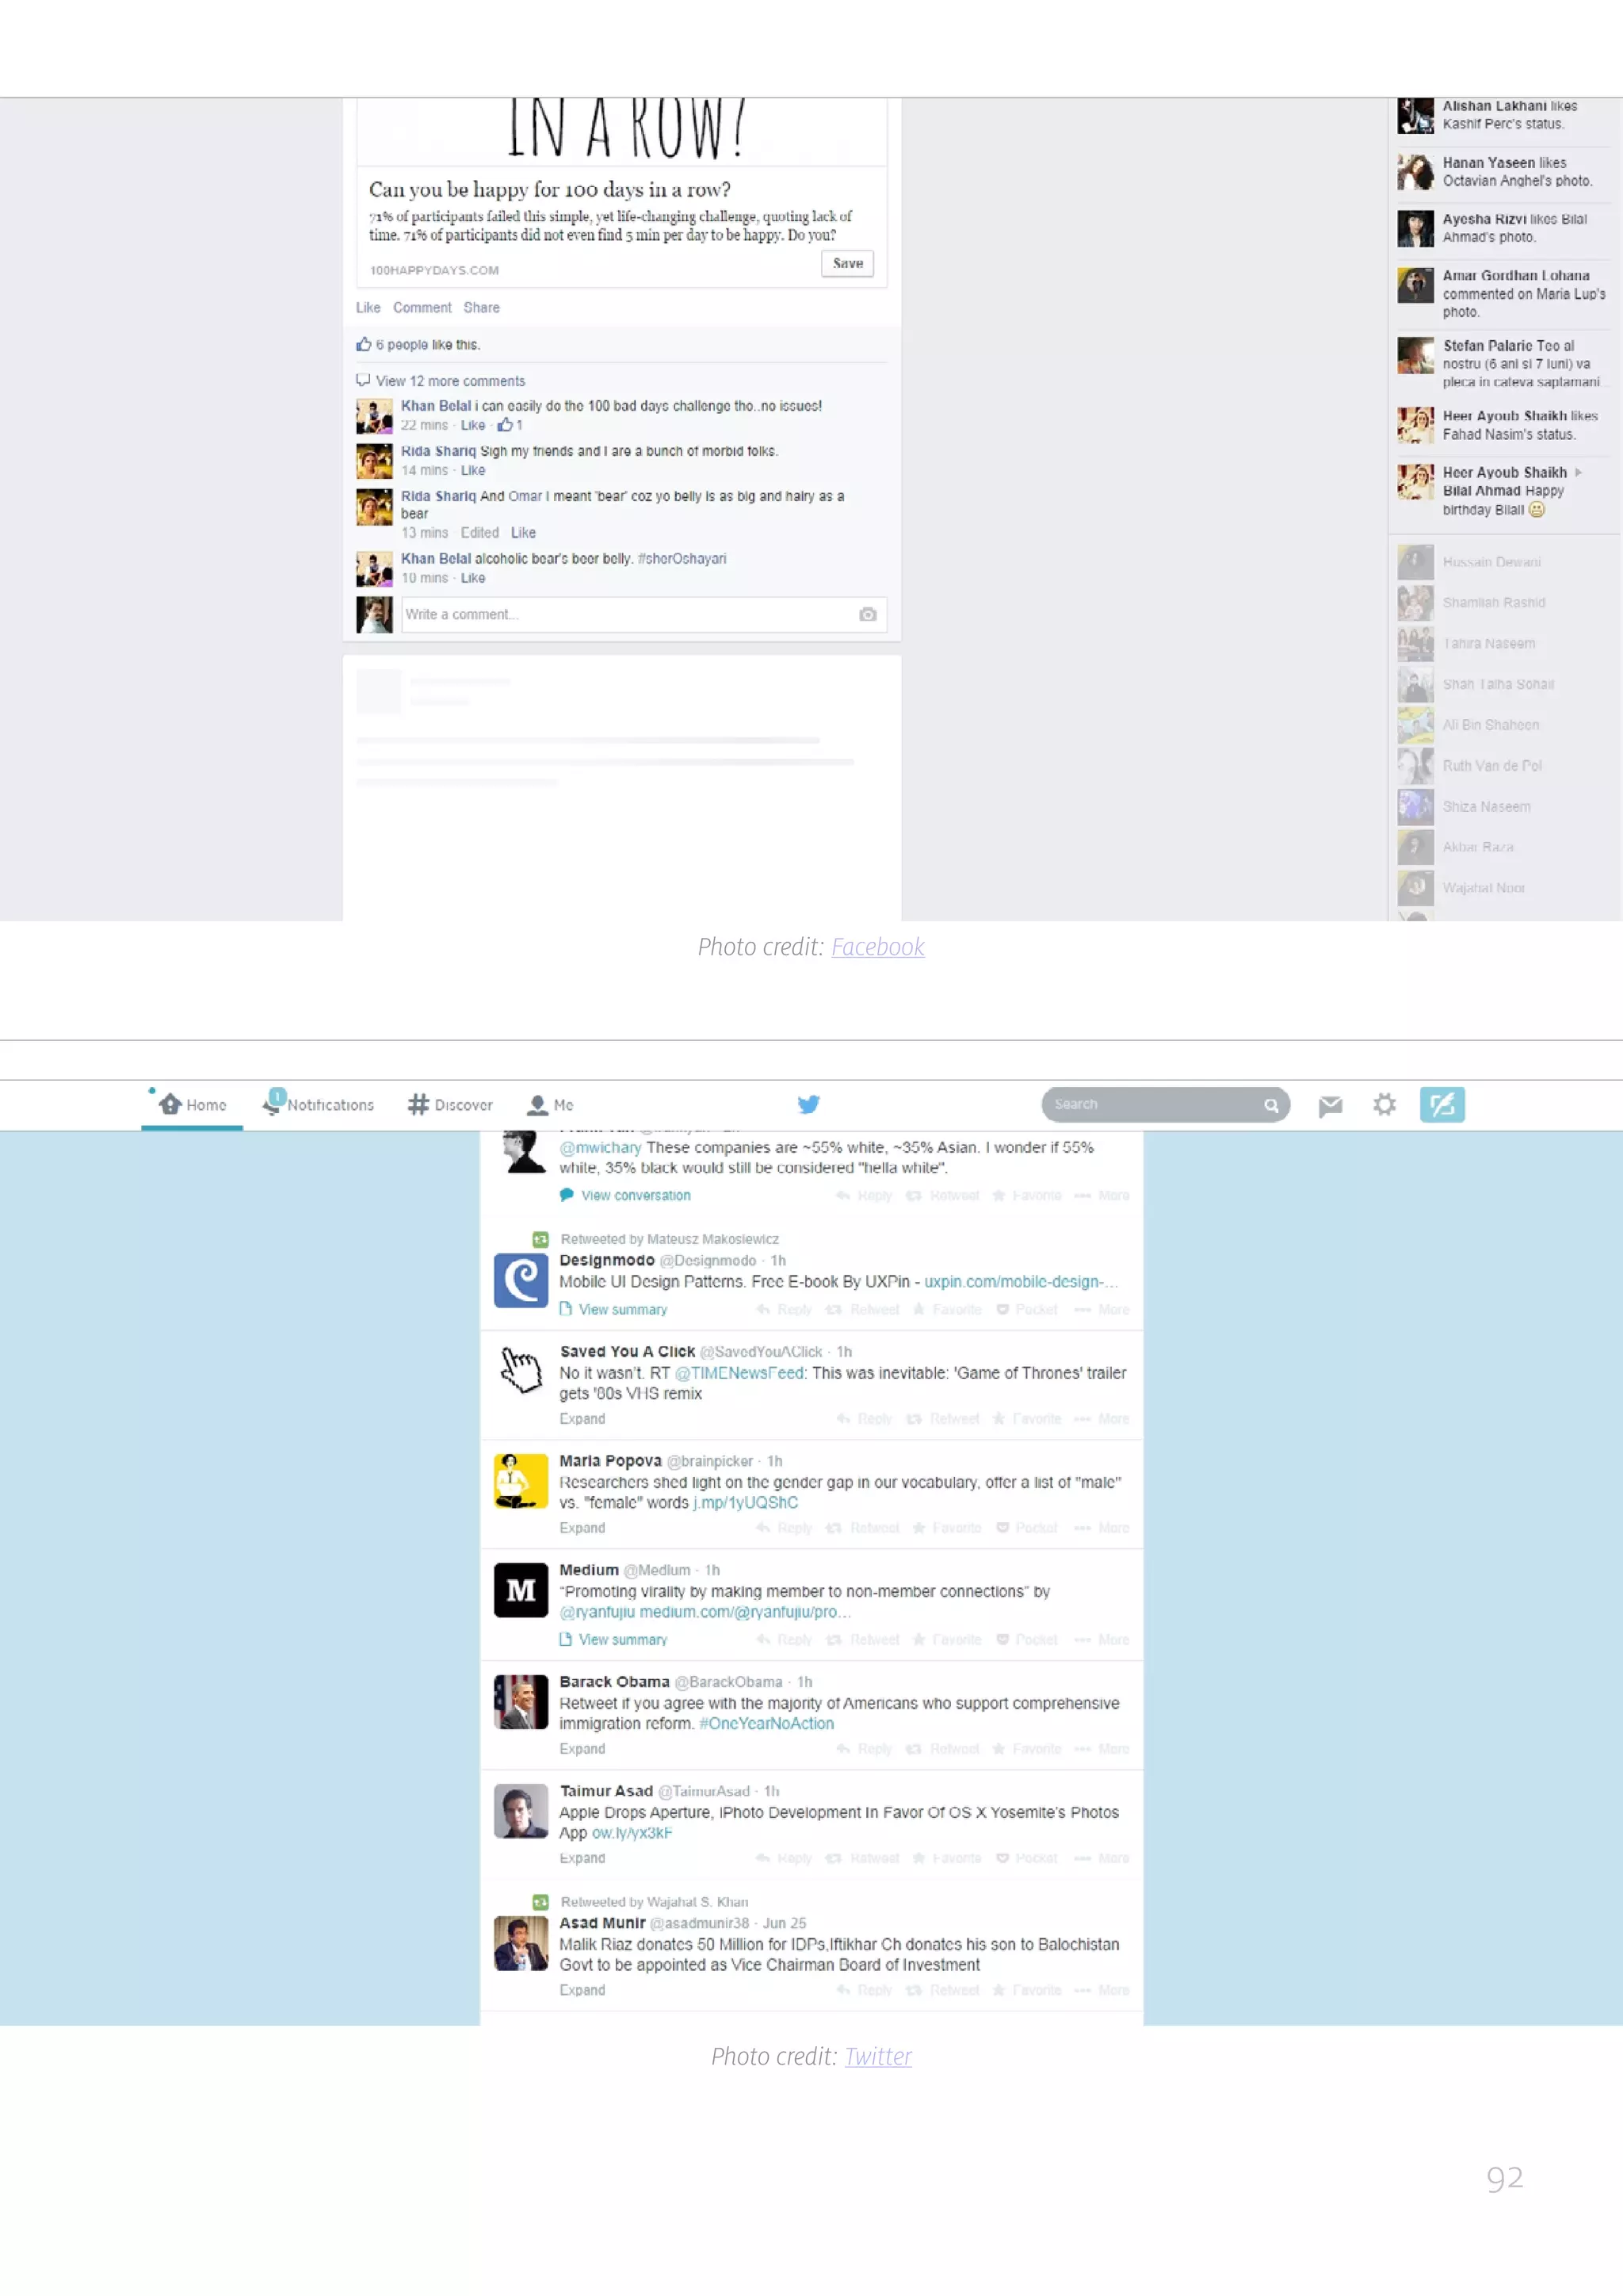
Task: Click the Designmodo avatar thumbnail
Action: [521, 1280]
